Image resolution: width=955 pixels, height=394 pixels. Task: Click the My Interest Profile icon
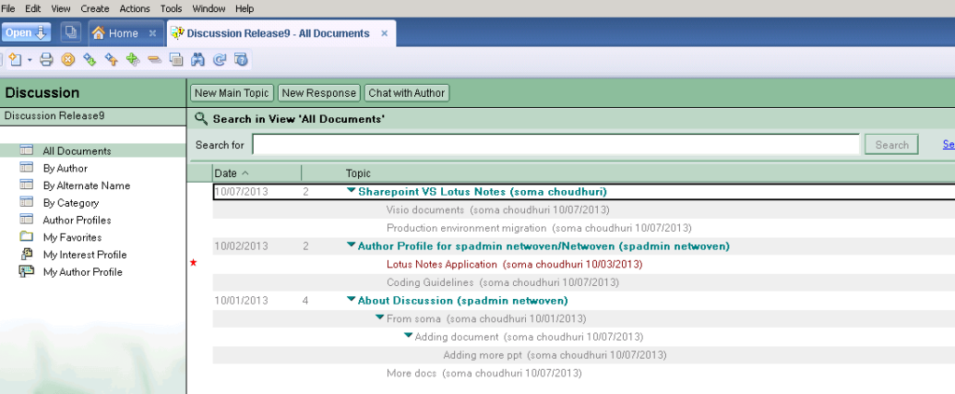[26, 254]
